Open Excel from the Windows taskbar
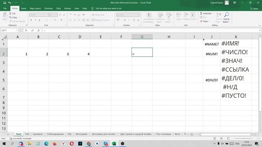The height and width of the screenshot is (147, 262). point(114,143)
